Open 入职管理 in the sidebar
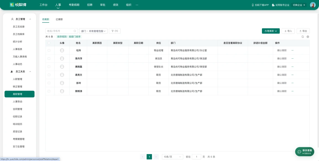The image size is (319, 161). (x=17, y=79)
